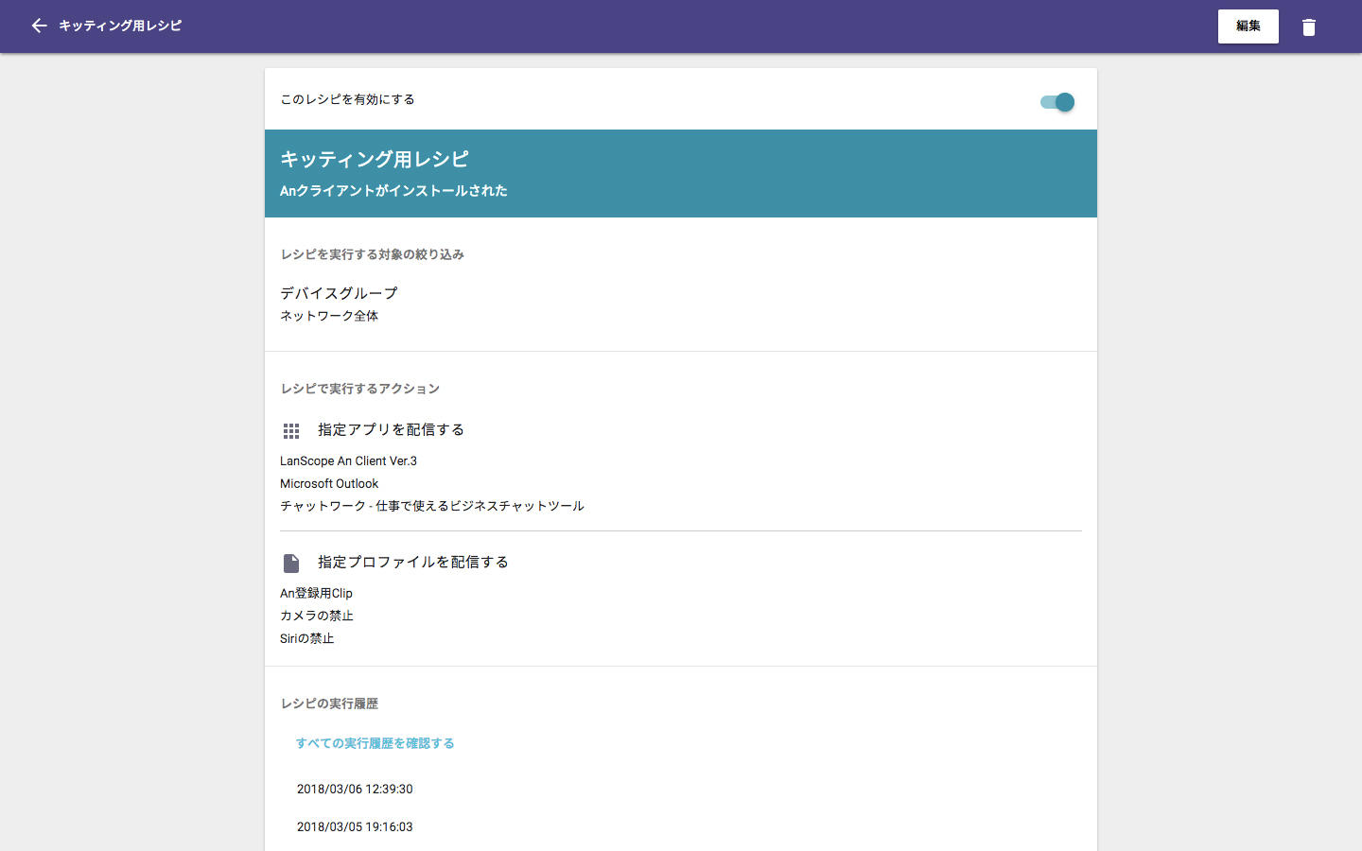Click the 指定アプリを配信する action heading

click(x=391, y=429)
